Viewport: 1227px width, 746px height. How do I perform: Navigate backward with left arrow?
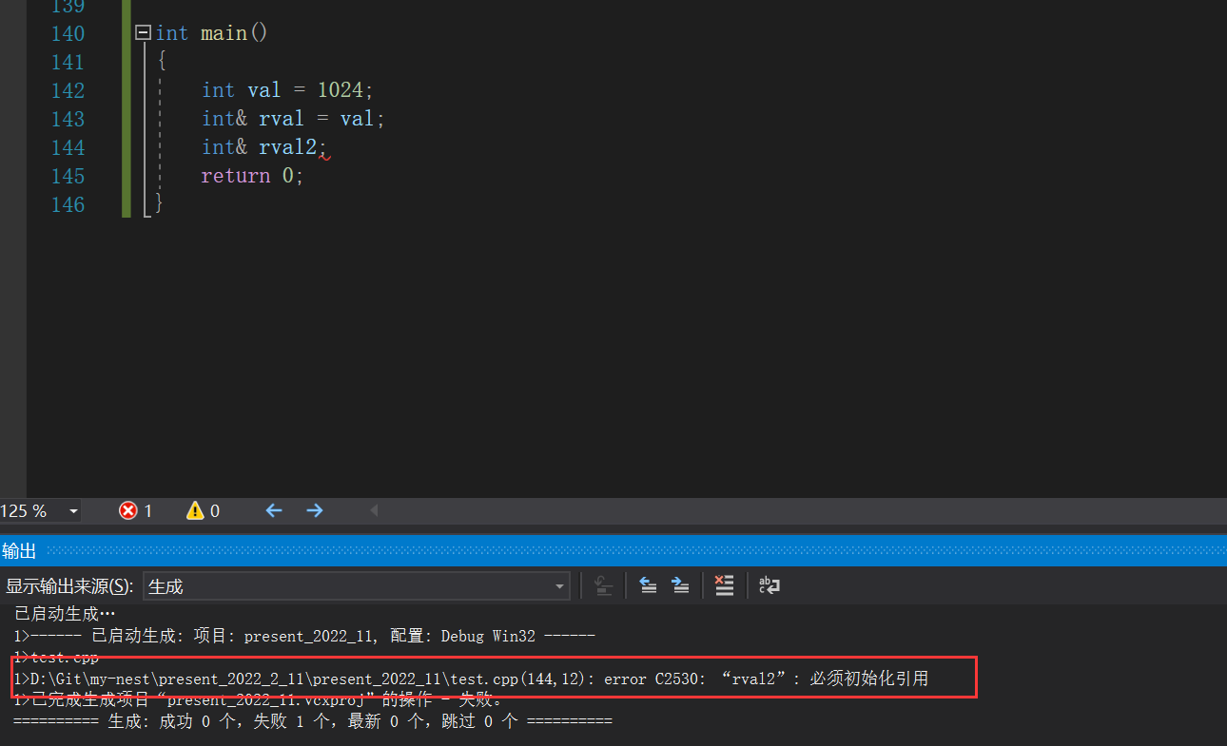coord(274,511)
